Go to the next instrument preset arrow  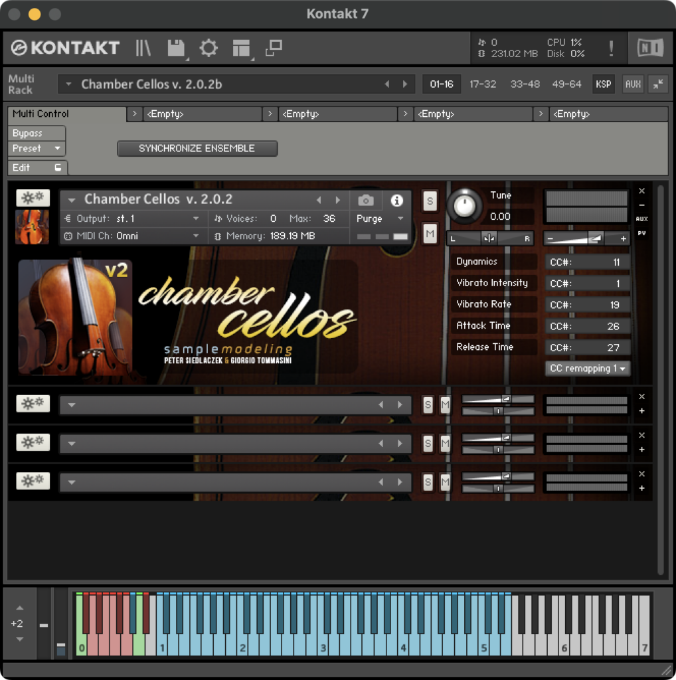click(338, 200)
